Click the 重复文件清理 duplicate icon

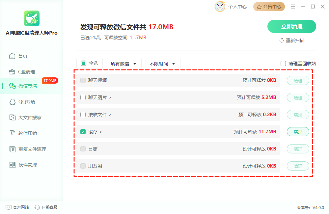pos(13,149)
